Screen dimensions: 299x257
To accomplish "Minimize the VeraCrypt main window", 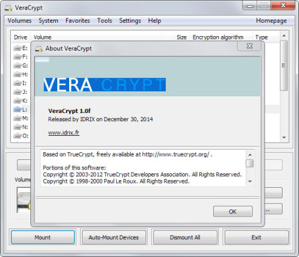I will (250, 6).
